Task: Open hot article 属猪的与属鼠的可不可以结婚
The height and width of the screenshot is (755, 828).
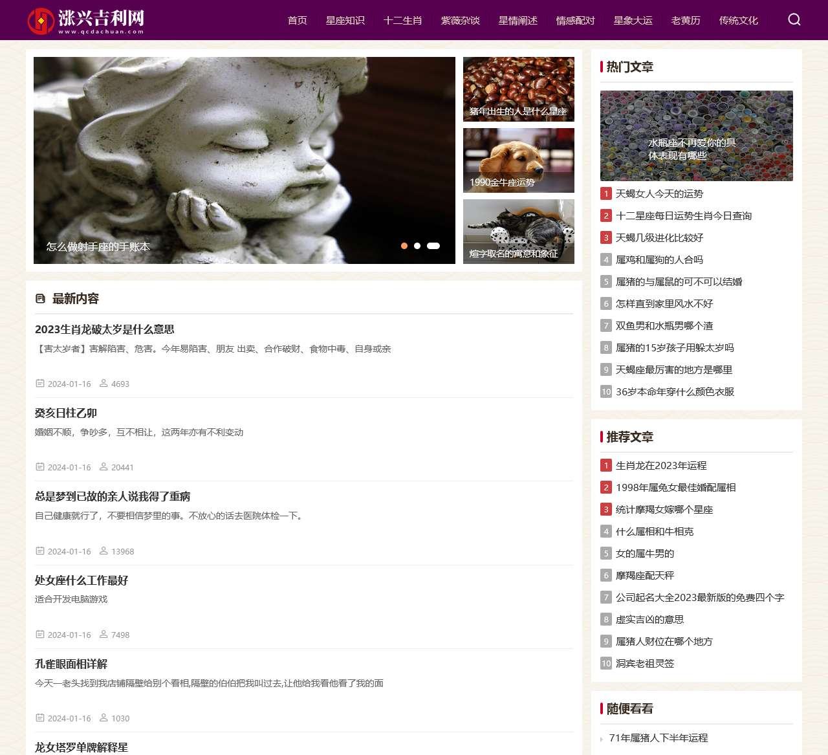Action: [x=679, y=281]
